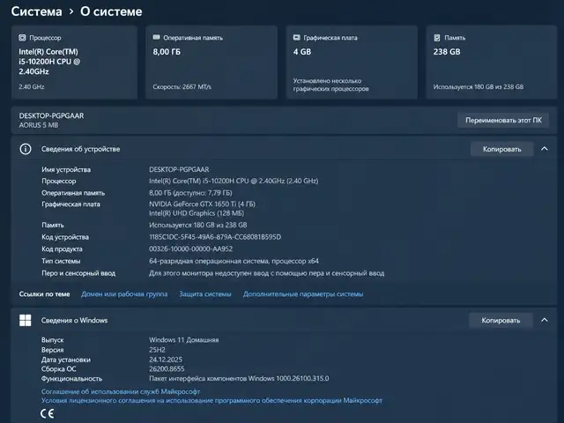This screenshot has height=423, width=564.
Task: Select Intel(R) UHD Graphics (128 МБ) text
Action: (x=197, y=213)
